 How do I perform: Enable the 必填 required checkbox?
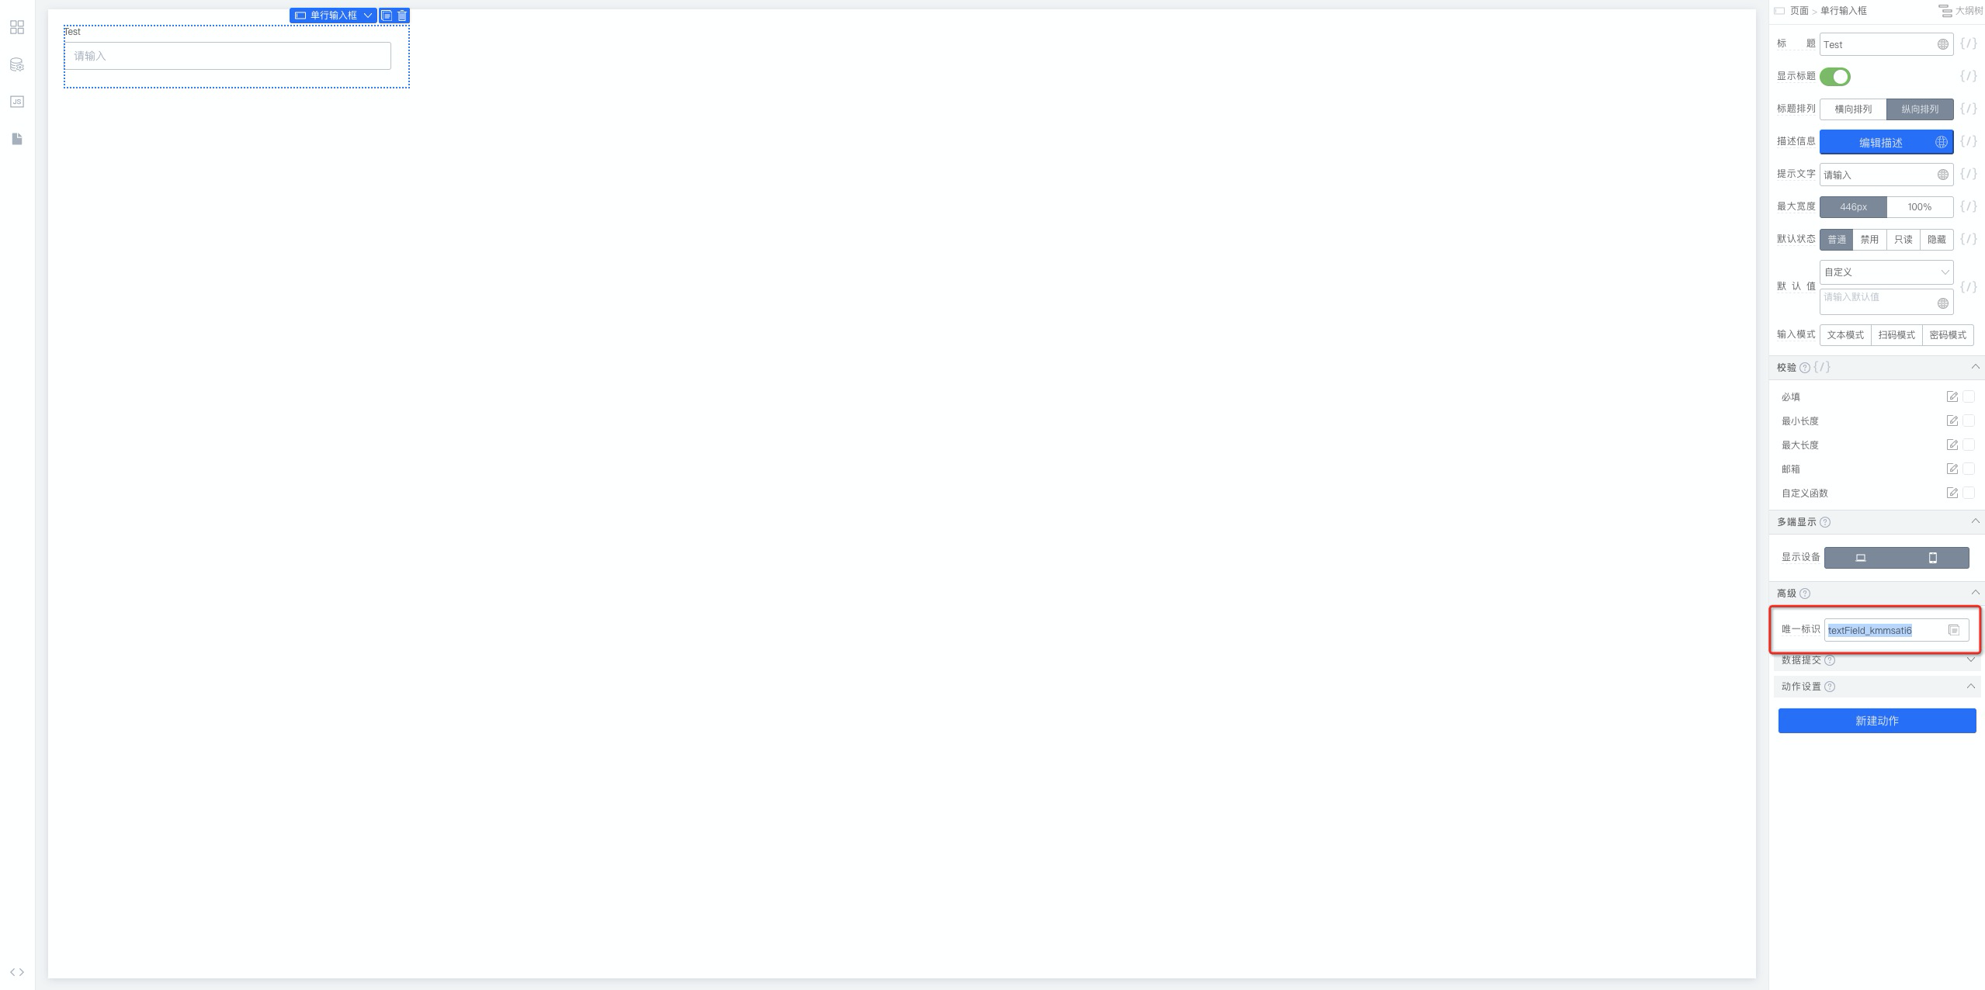tap(1968, 397)
